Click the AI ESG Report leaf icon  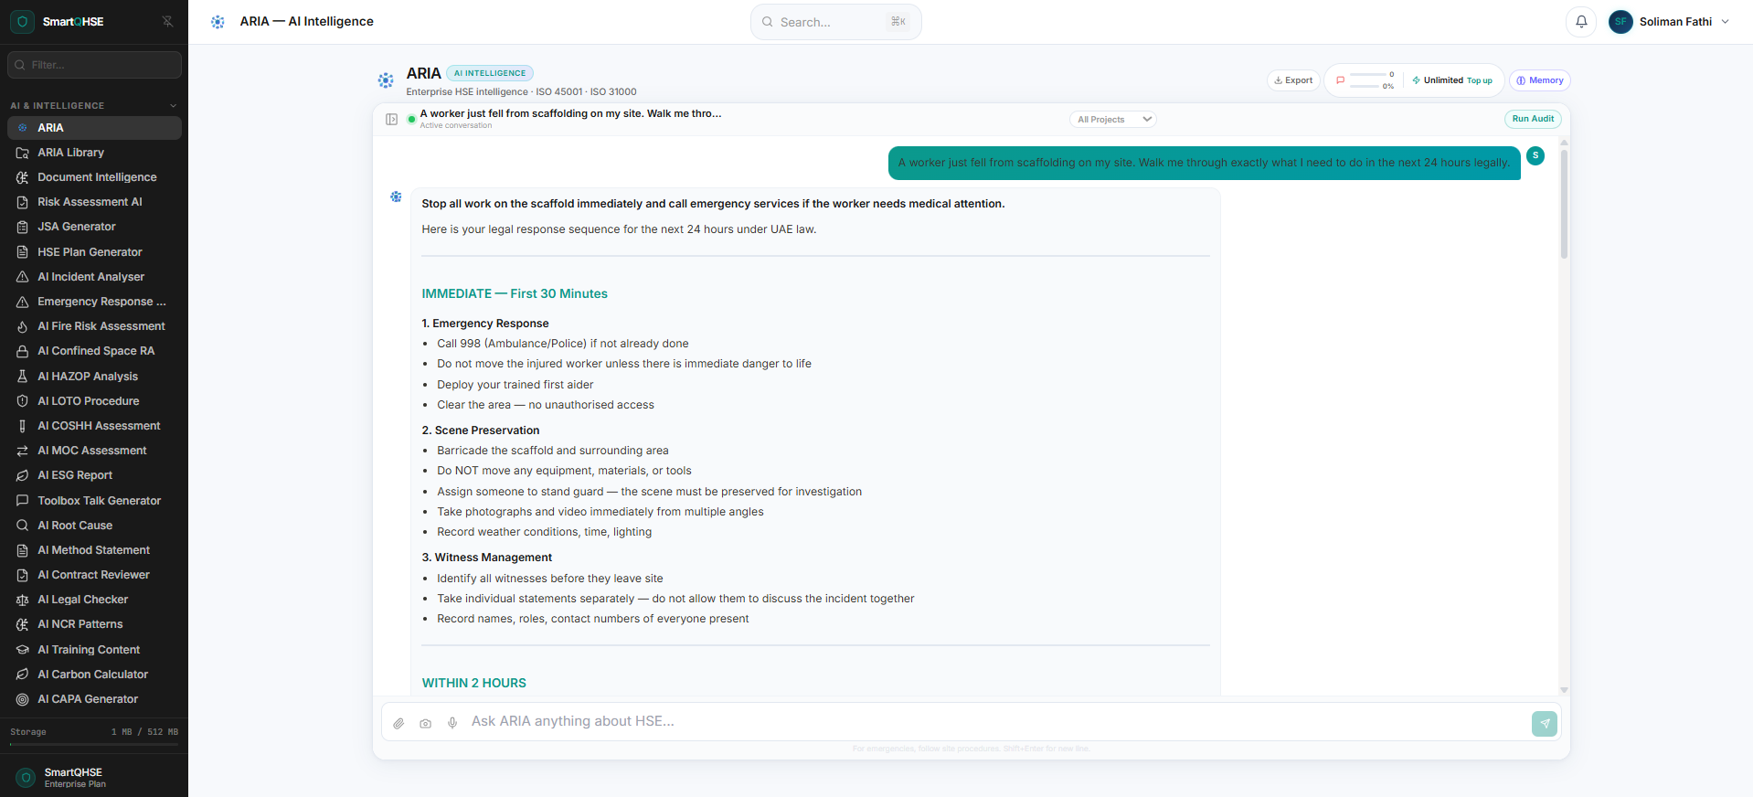pos(22,475)
